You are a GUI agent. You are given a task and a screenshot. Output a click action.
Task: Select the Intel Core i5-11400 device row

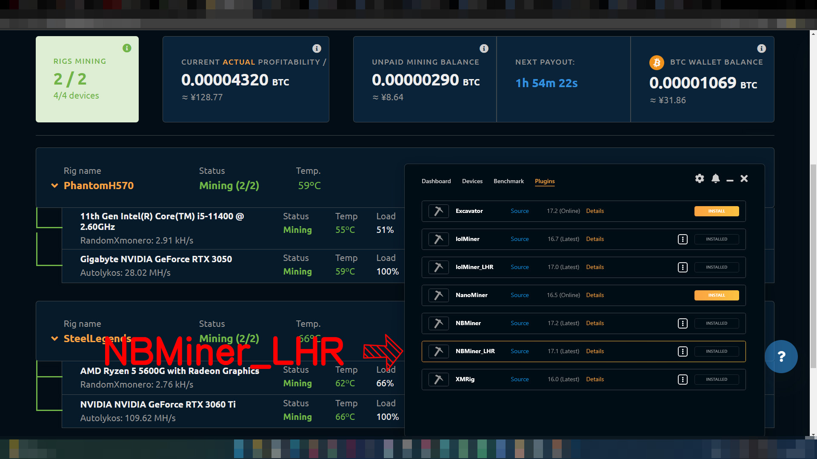click(233, 228)
